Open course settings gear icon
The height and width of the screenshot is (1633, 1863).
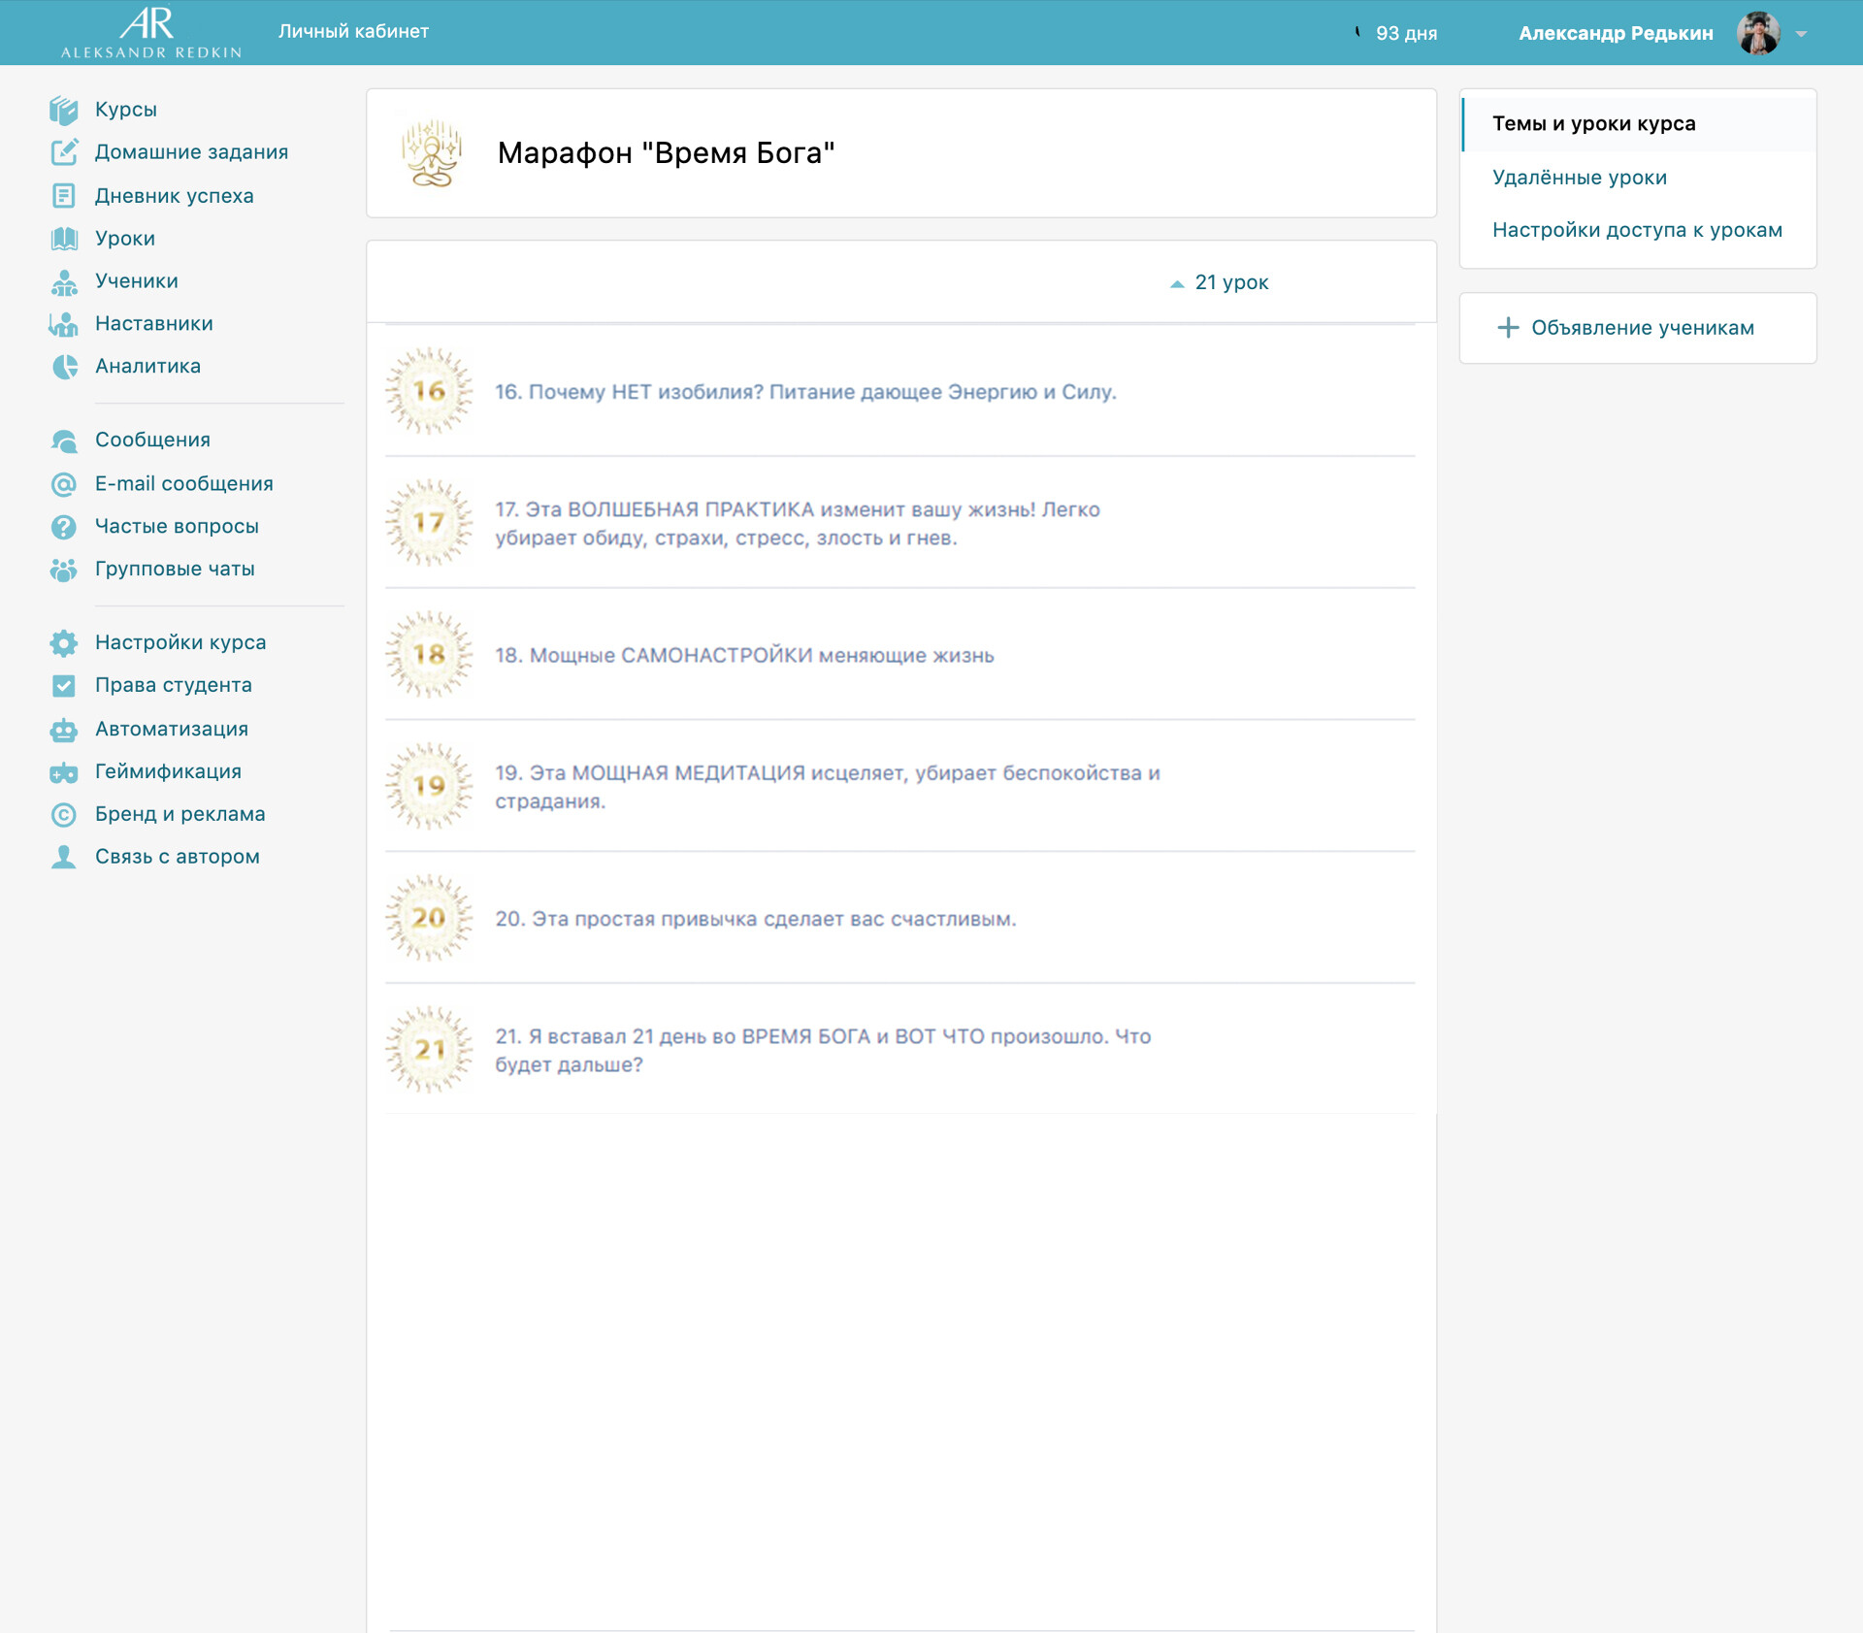[x=64, y=642]
